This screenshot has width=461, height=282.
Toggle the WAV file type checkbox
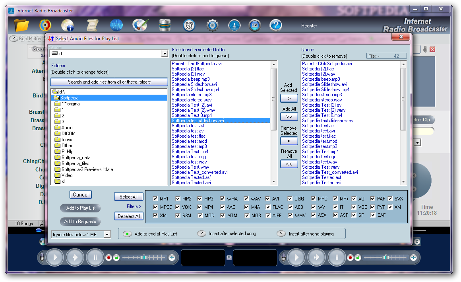246,199
